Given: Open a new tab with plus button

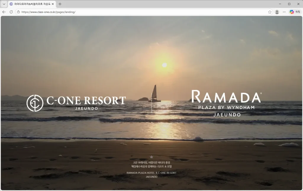Looking at the screenshot, I should coord(60,4).
